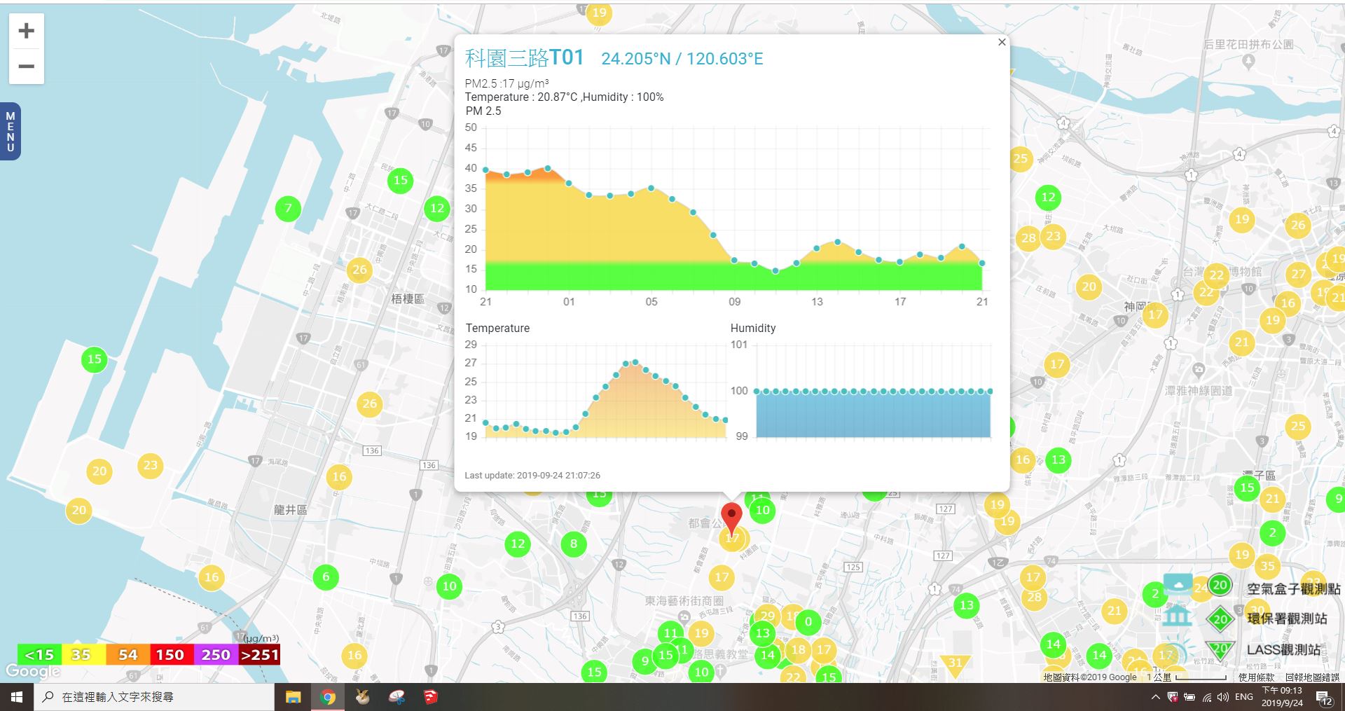This screenshot has height=711, width=1345.
Task: Select the yellow marker showing 35
Action: [x=1268, y=566]
